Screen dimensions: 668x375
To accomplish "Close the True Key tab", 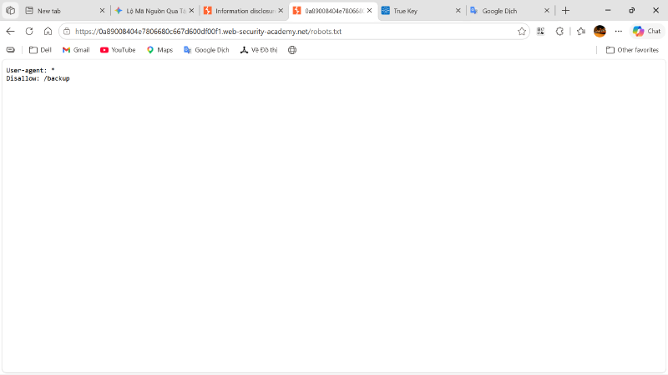I will coord(458,11).
